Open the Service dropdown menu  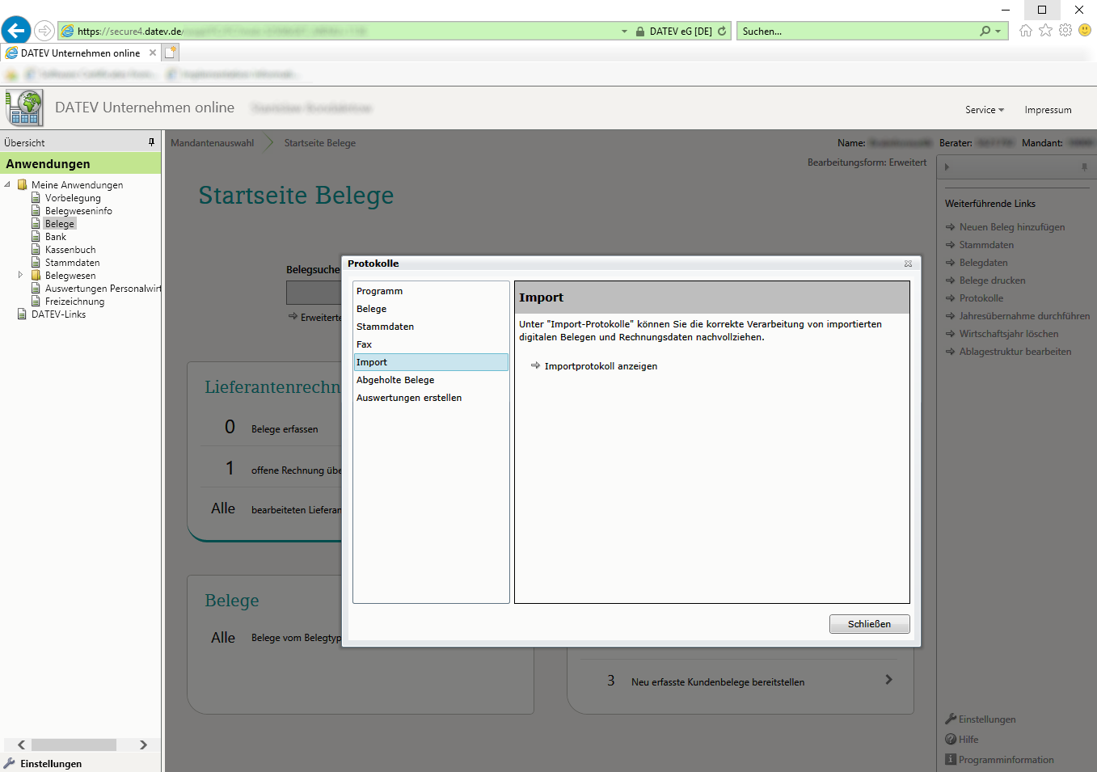(x=985, y=110)
